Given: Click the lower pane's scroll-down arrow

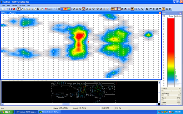Looking at the screenshot, I should (159, 102).
